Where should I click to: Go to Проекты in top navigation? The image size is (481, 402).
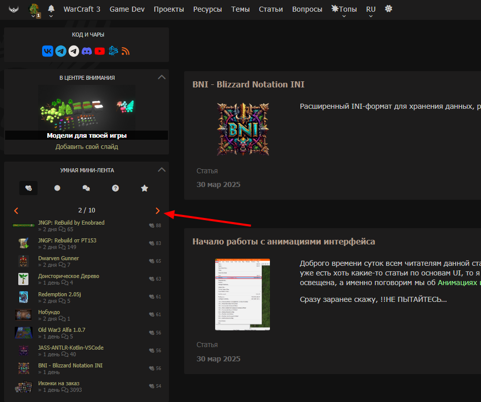click(169, 9)
